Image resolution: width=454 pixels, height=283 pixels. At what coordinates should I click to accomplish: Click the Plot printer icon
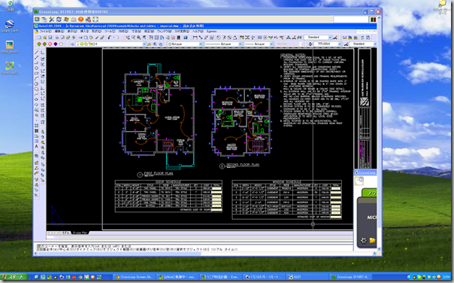[57, 38]
